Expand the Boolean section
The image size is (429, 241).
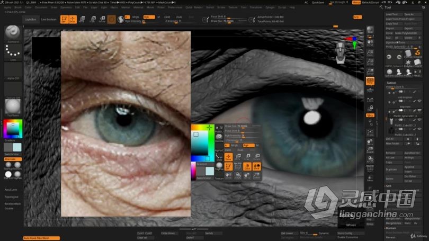point(391,228)
